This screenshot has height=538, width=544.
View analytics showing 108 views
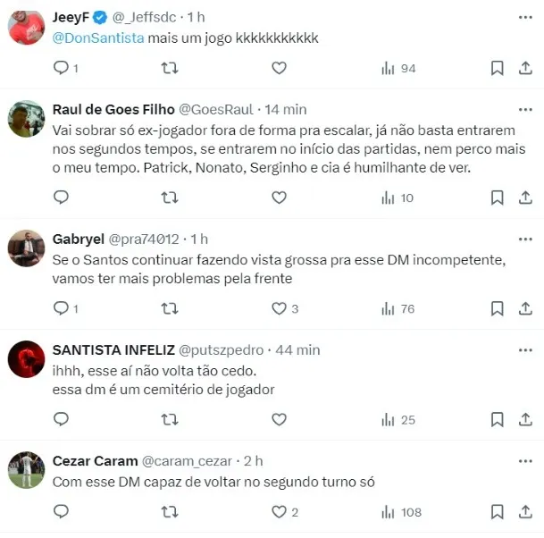[401, 512]
